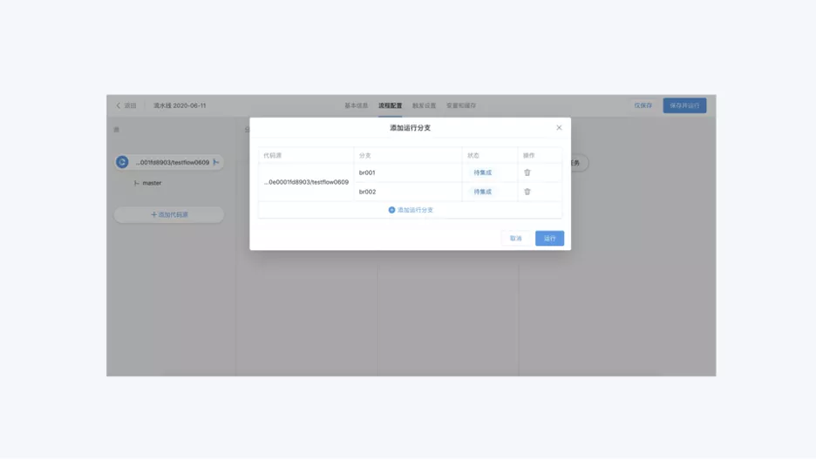The height and width of the screenshot is (460, 816).
Task: Click the br001 branch cell
Action: coord(407,172)
